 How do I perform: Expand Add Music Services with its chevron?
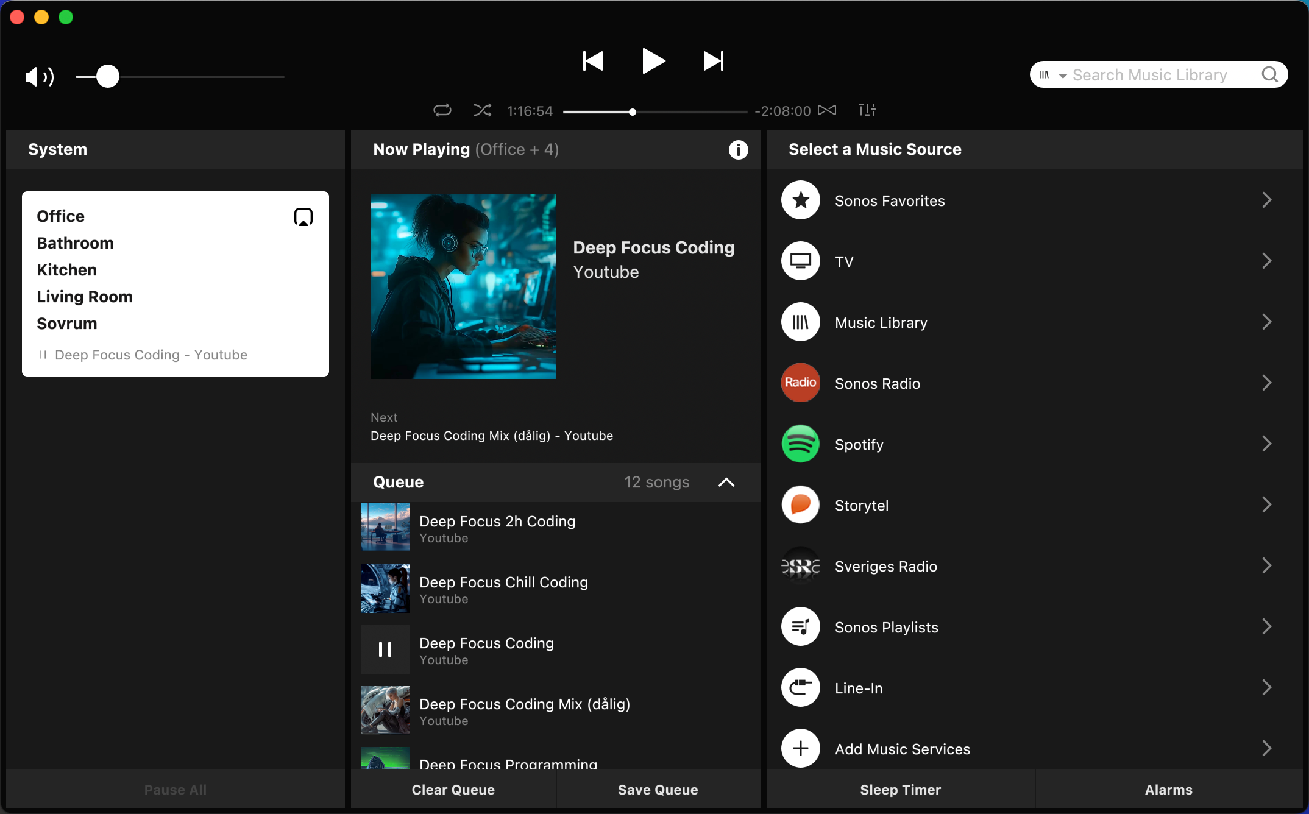coord(1267,748)
